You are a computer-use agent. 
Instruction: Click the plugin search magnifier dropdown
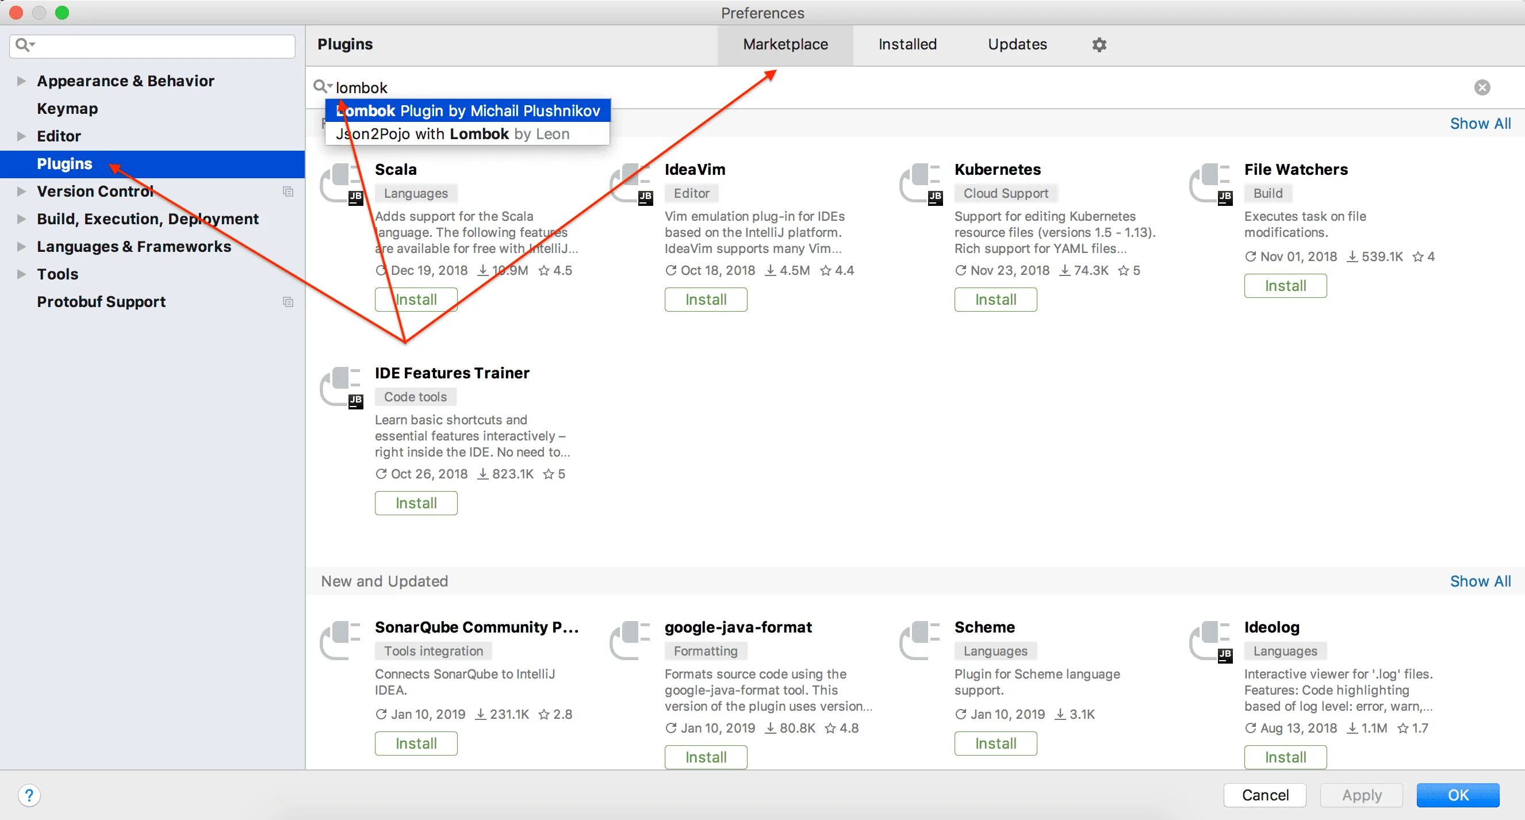[x=322, y=87]
